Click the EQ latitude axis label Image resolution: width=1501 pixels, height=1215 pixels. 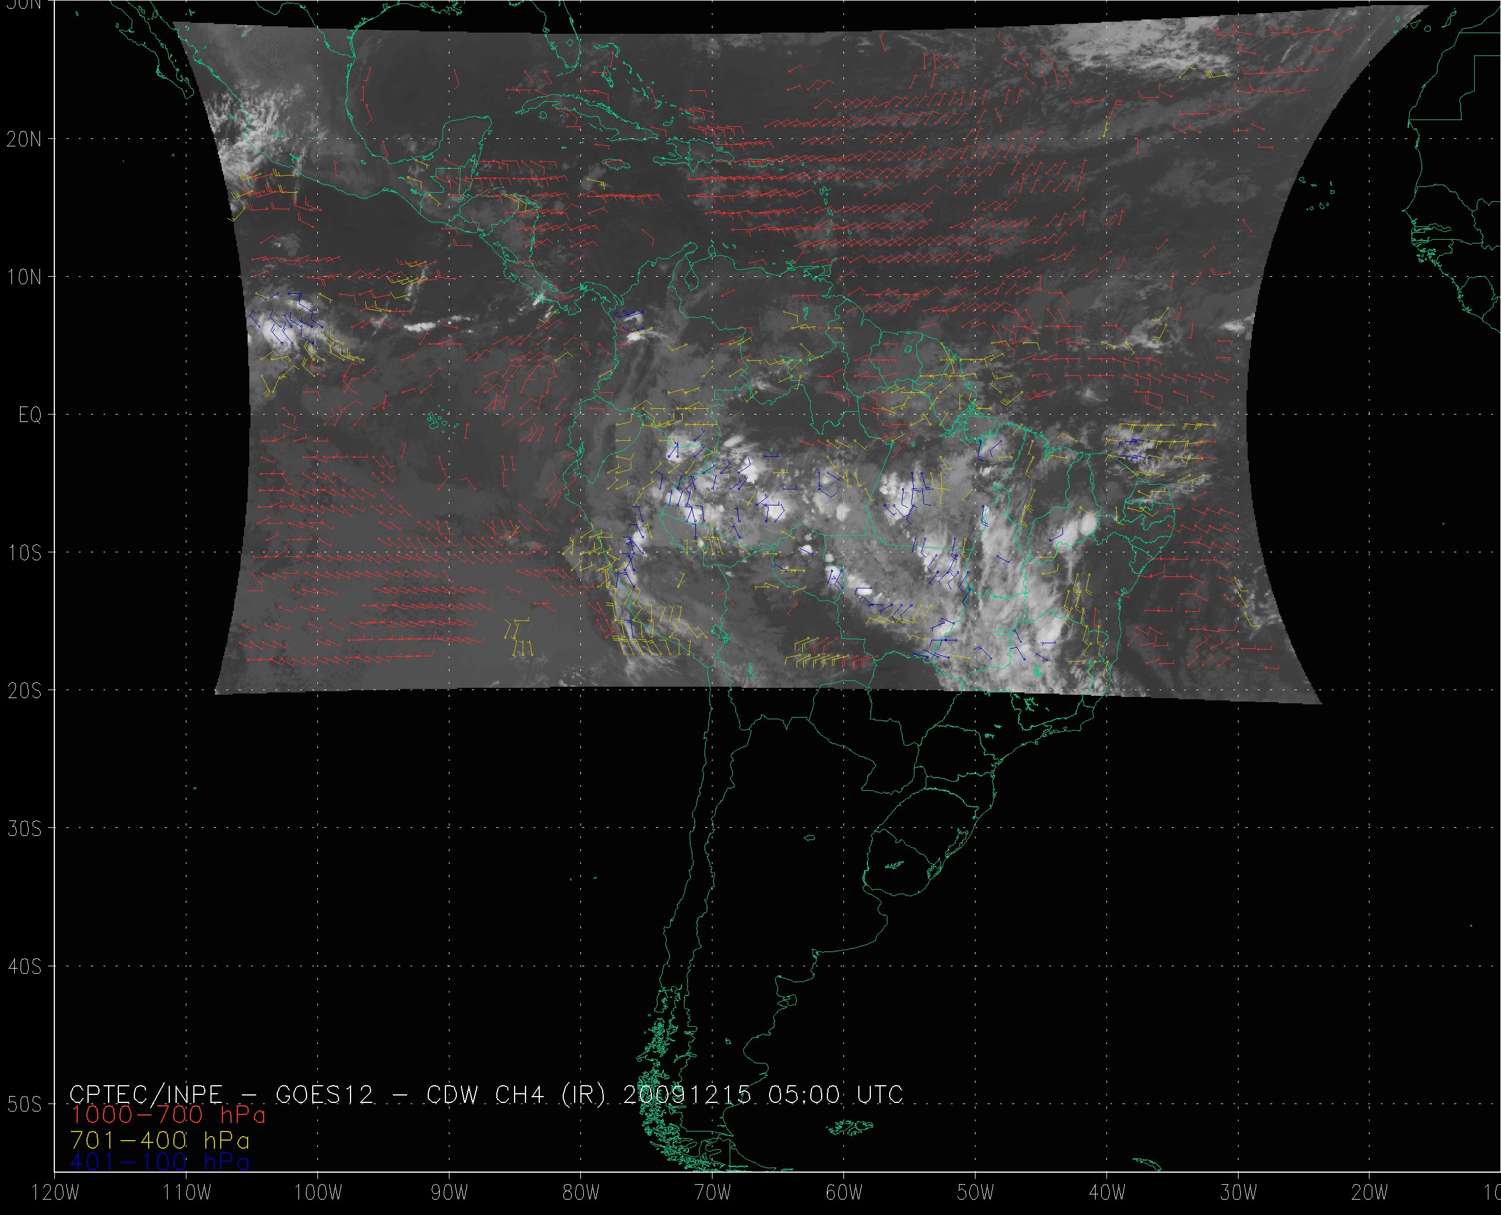pos(30,416)
